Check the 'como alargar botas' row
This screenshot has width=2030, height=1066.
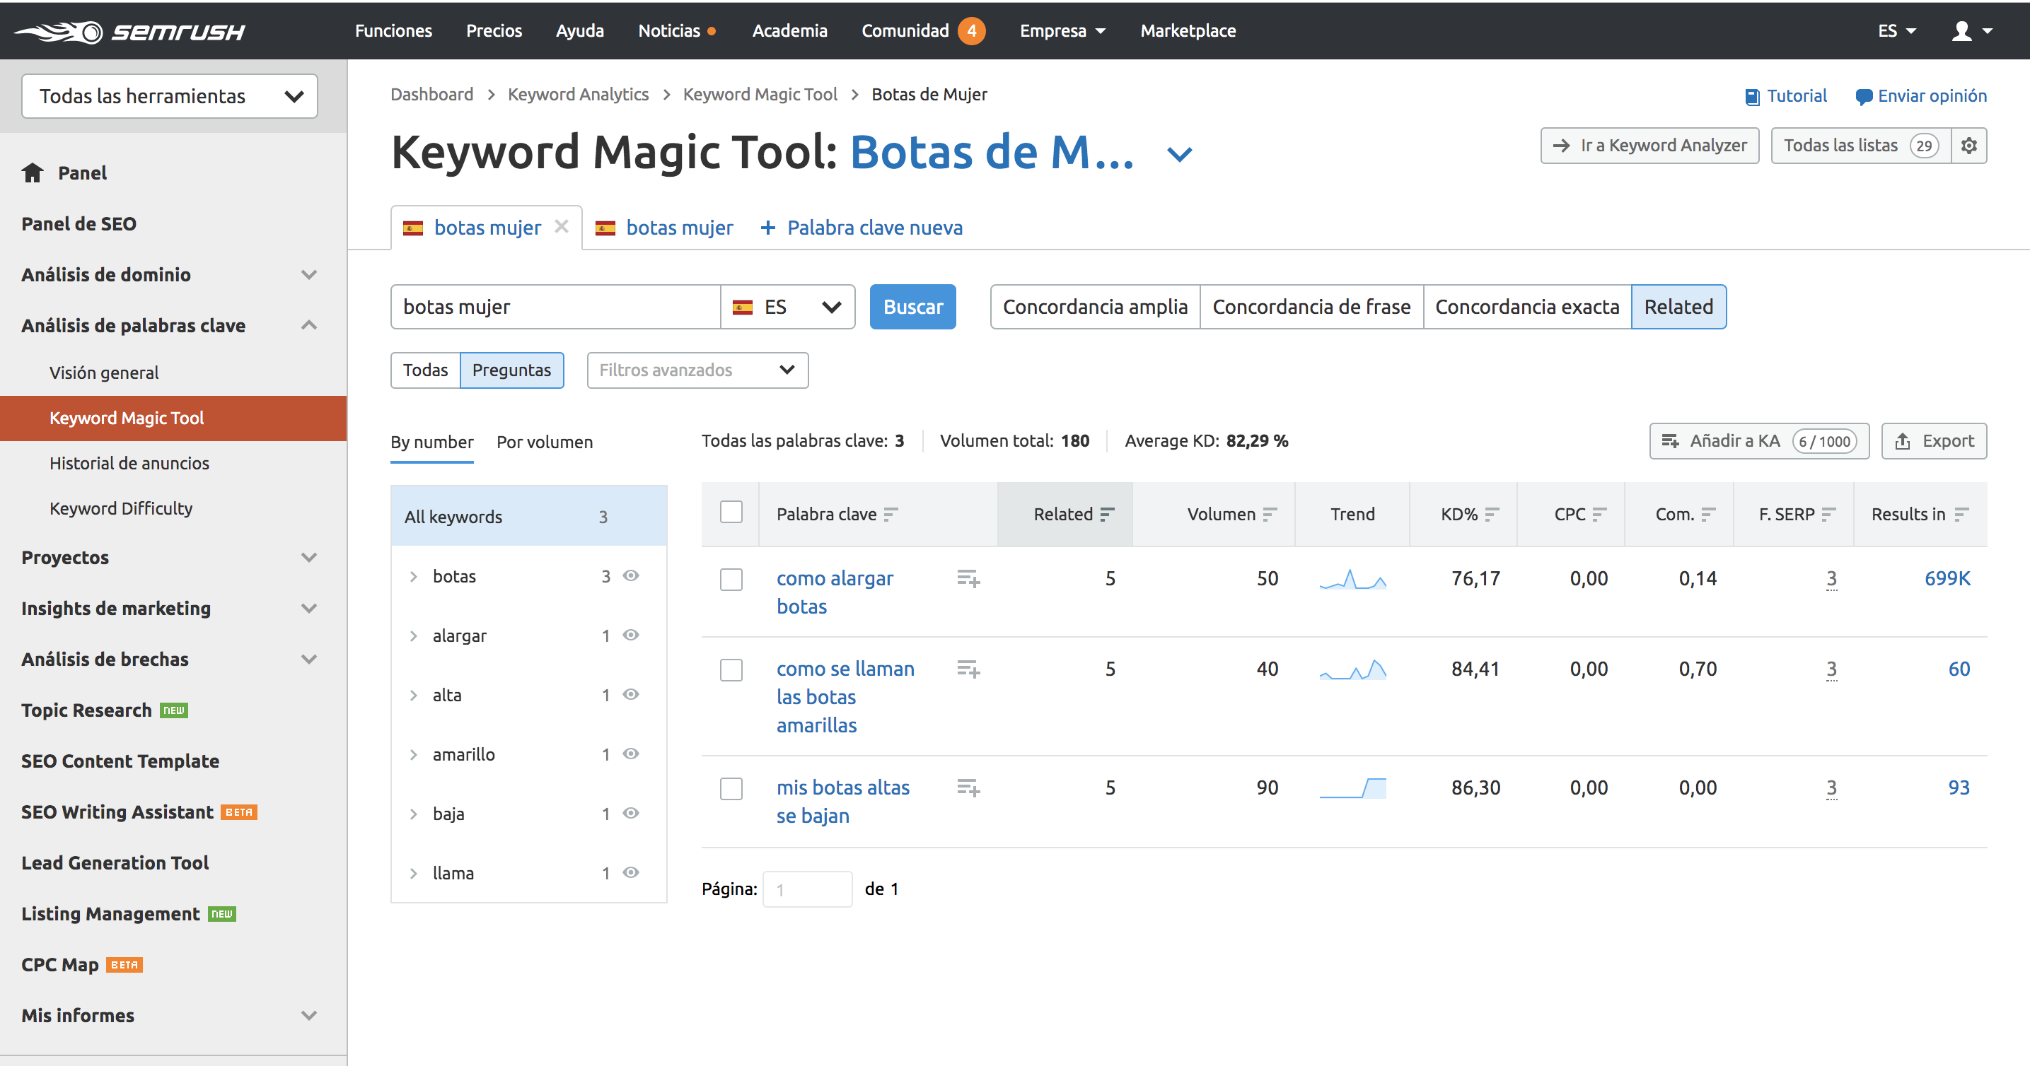731,580
